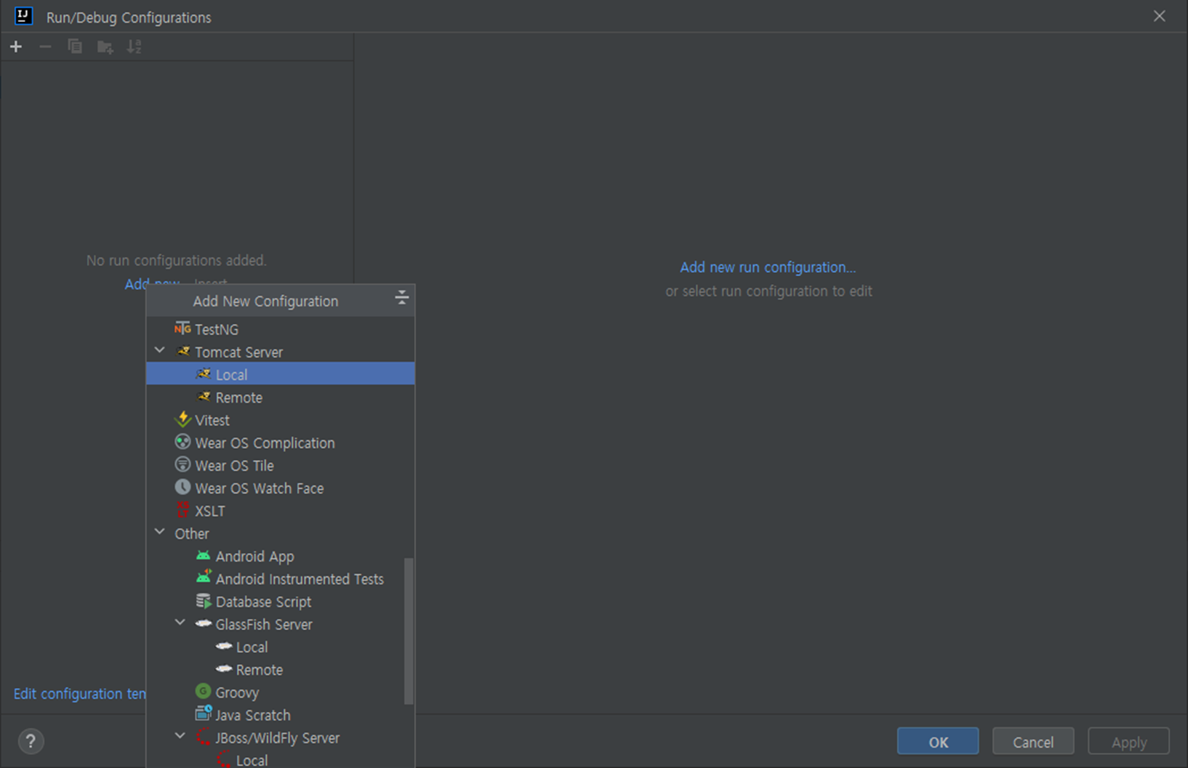Click the Android Instrumented Tests icon
The height and width of the screenshot is (768, 1188).
pyautogui.click(x=204, y=578)
